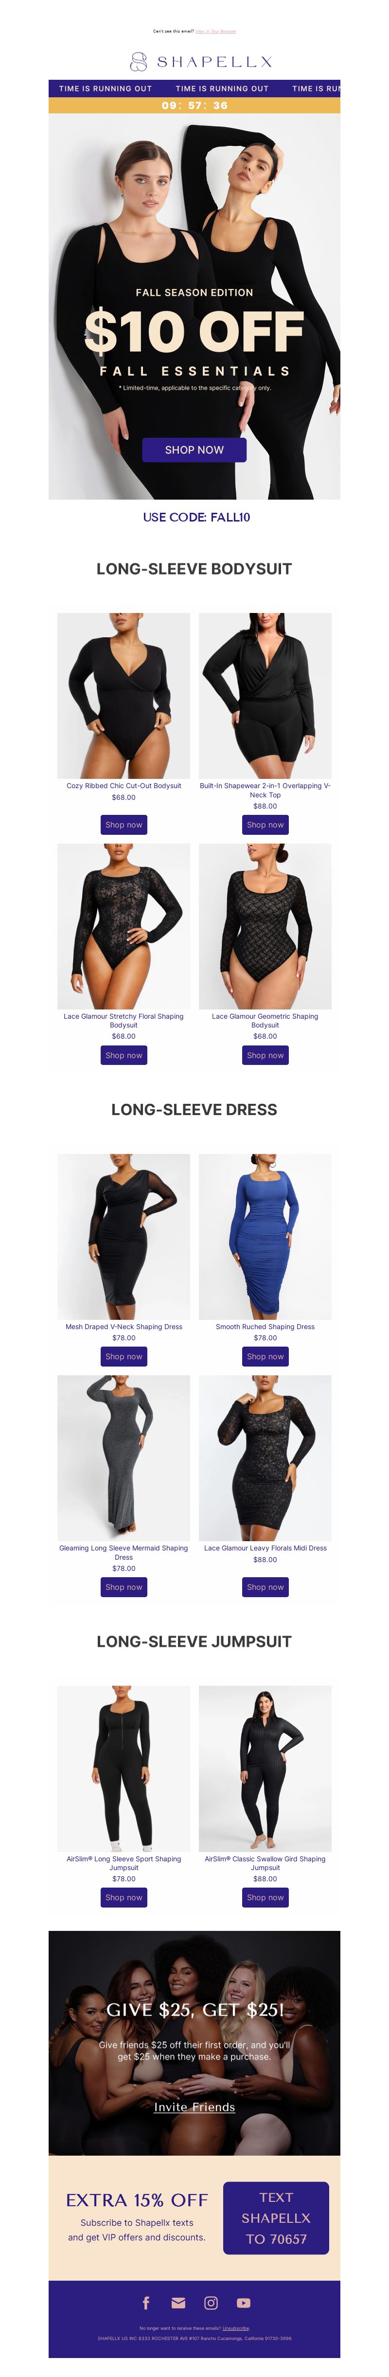Screen dimensions: 389x2377
Task: Click the email envelope icon in footer
Action: pos(179,2302)
